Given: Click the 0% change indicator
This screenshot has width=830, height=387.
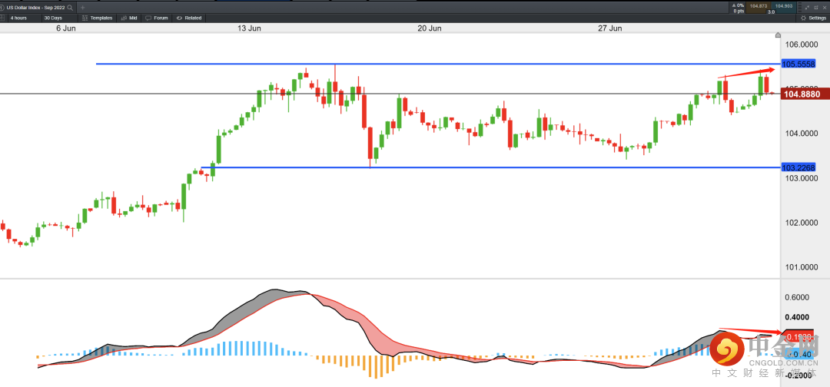Looking at the screenshot, I should [738, 5].
